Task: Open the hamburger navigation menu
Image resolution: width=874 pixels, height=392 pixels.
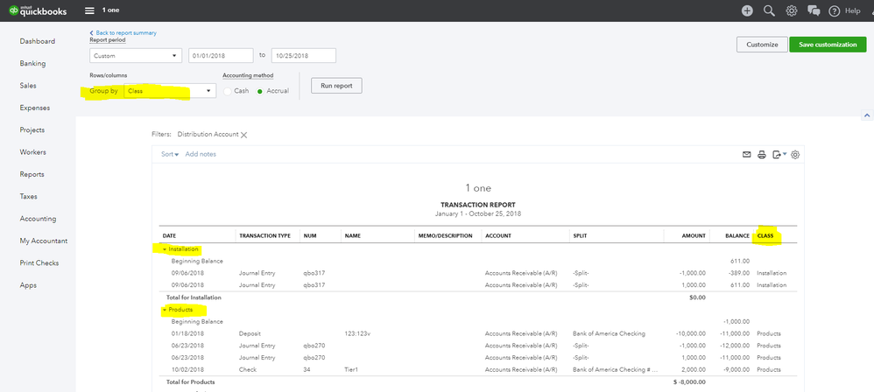Action: (x=89, y=10)
